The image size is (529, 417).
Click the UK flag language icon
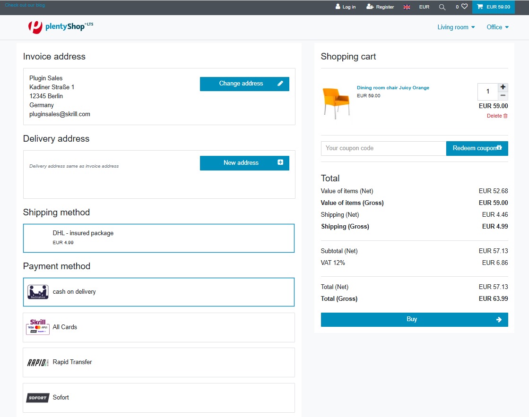(x=407, y=7)
